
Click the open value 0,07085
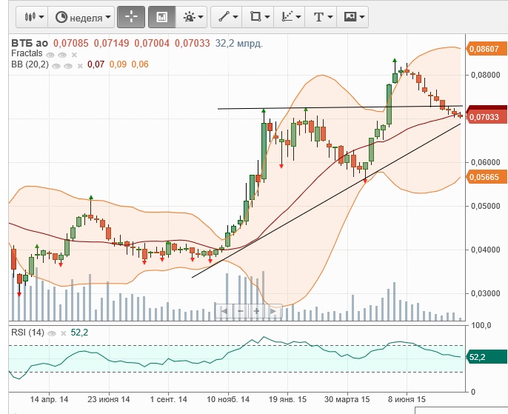click(70, 43)
